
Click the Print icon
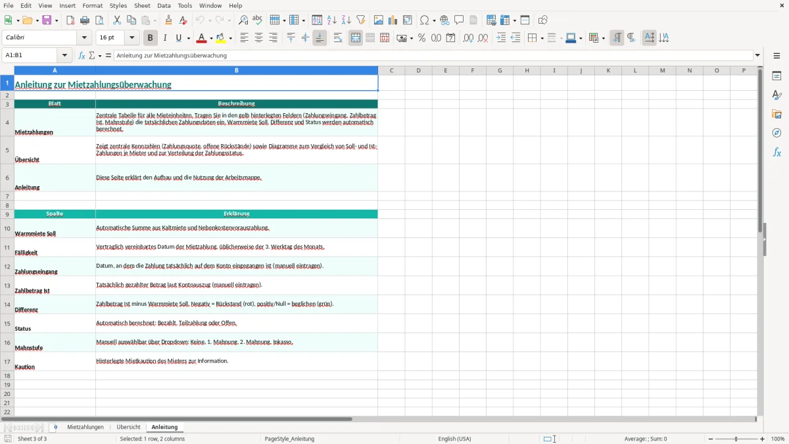coord(85,20)
